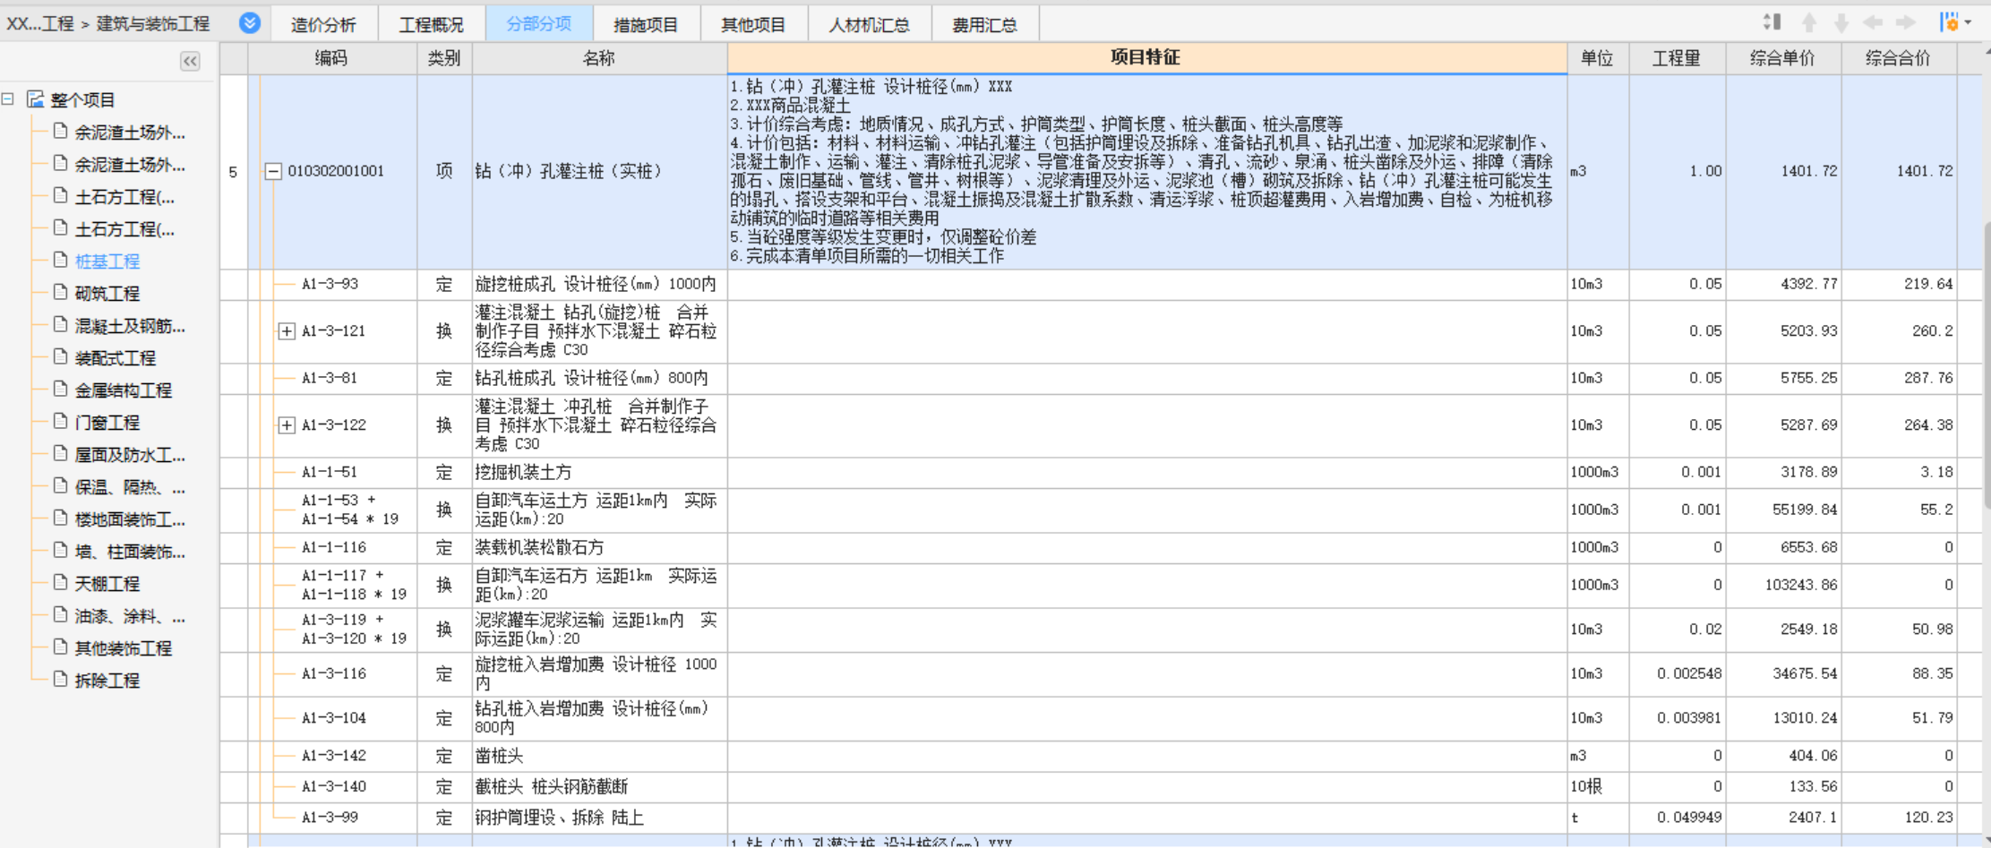Click the 名称 column header
The width and height of the screenshot is (1991, 848).
(x=599, y=58)
